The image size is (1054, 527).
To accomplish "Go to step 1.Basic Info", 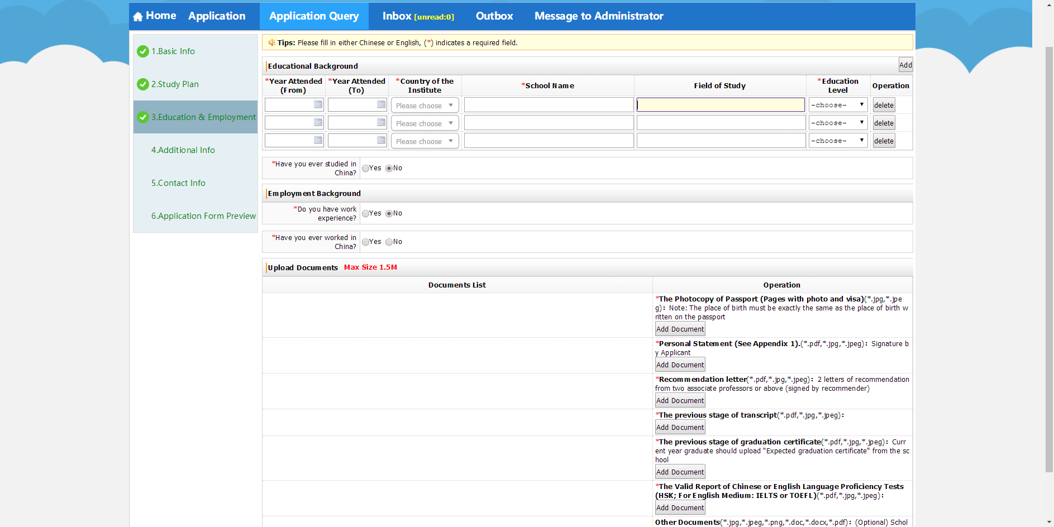I will point(173,51).
